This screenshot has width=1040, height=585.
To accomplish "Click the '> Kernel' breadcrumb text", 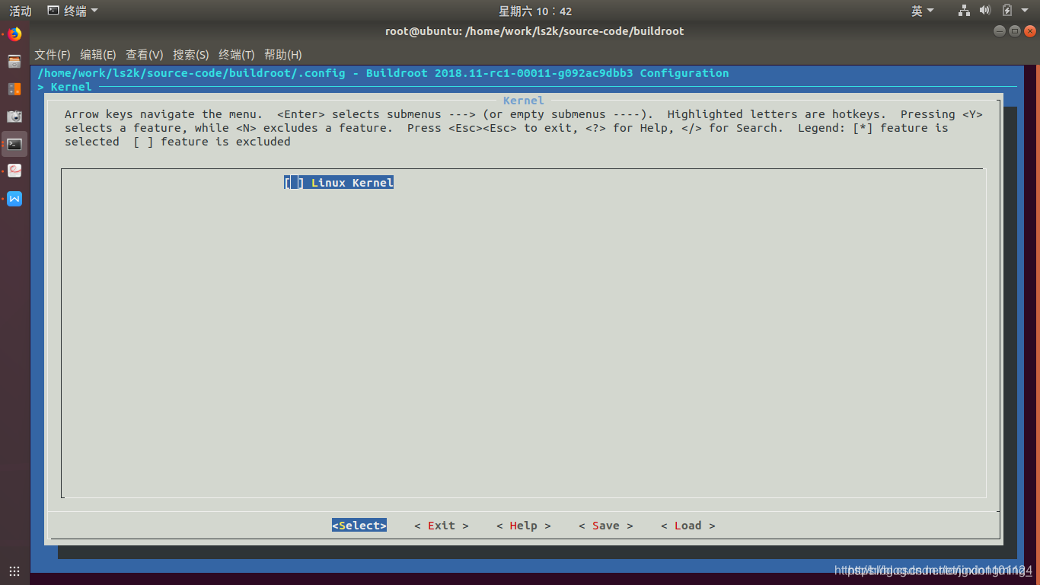I will click(65, 87).
